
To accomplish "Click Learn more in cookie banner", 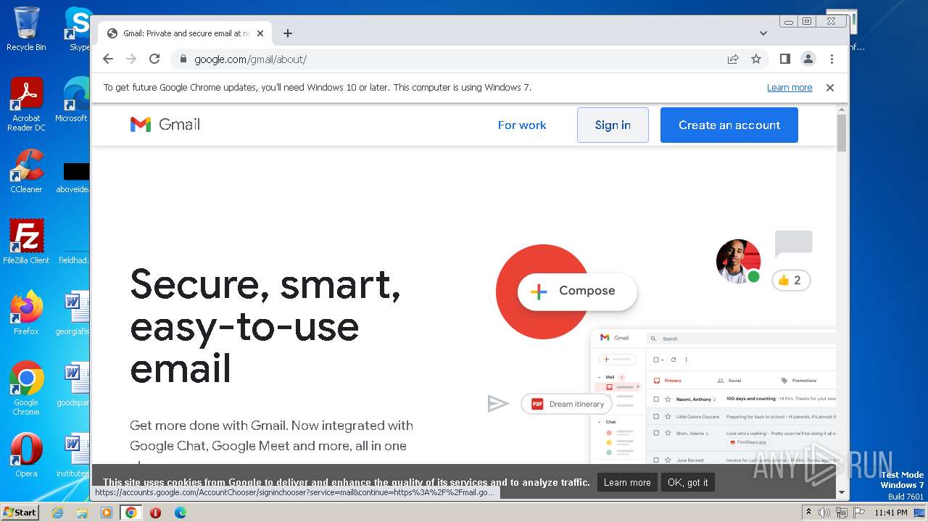I will pyautogui.click(x=627, y=483).
